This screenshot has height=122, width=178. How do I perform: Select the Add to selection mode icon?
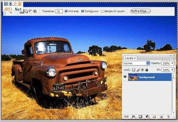click(x=26, y=11)
